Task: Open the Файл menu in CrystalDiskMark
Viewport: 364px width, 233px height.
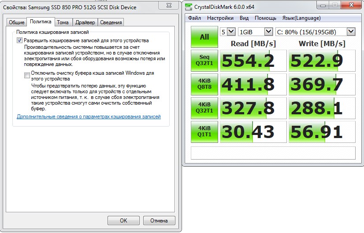Action: pyautogui.click(x=194, y=18)
